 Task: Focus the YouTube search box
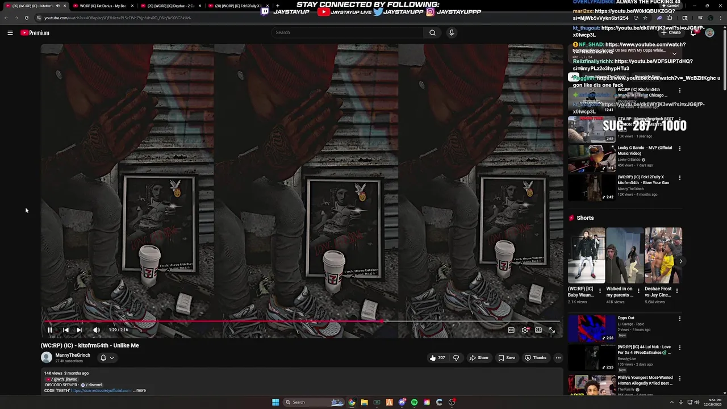(x=348, y=32)
